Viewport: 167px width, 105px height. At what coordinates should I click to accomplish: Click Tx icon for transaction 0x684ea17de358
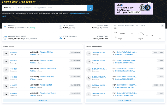(89, 86)
